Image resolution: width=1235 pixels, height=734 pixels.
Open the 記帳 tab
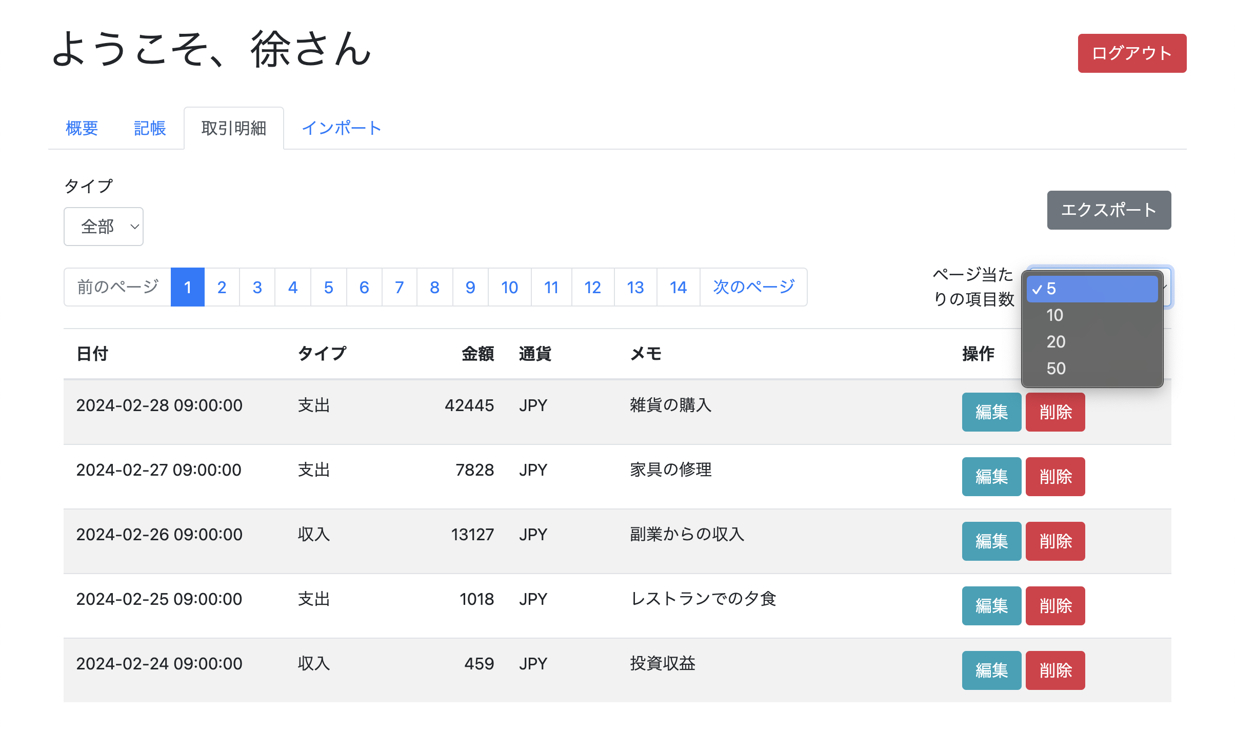(149, 128)
